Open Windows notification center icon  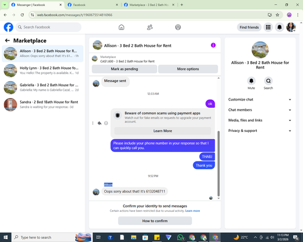296,237
